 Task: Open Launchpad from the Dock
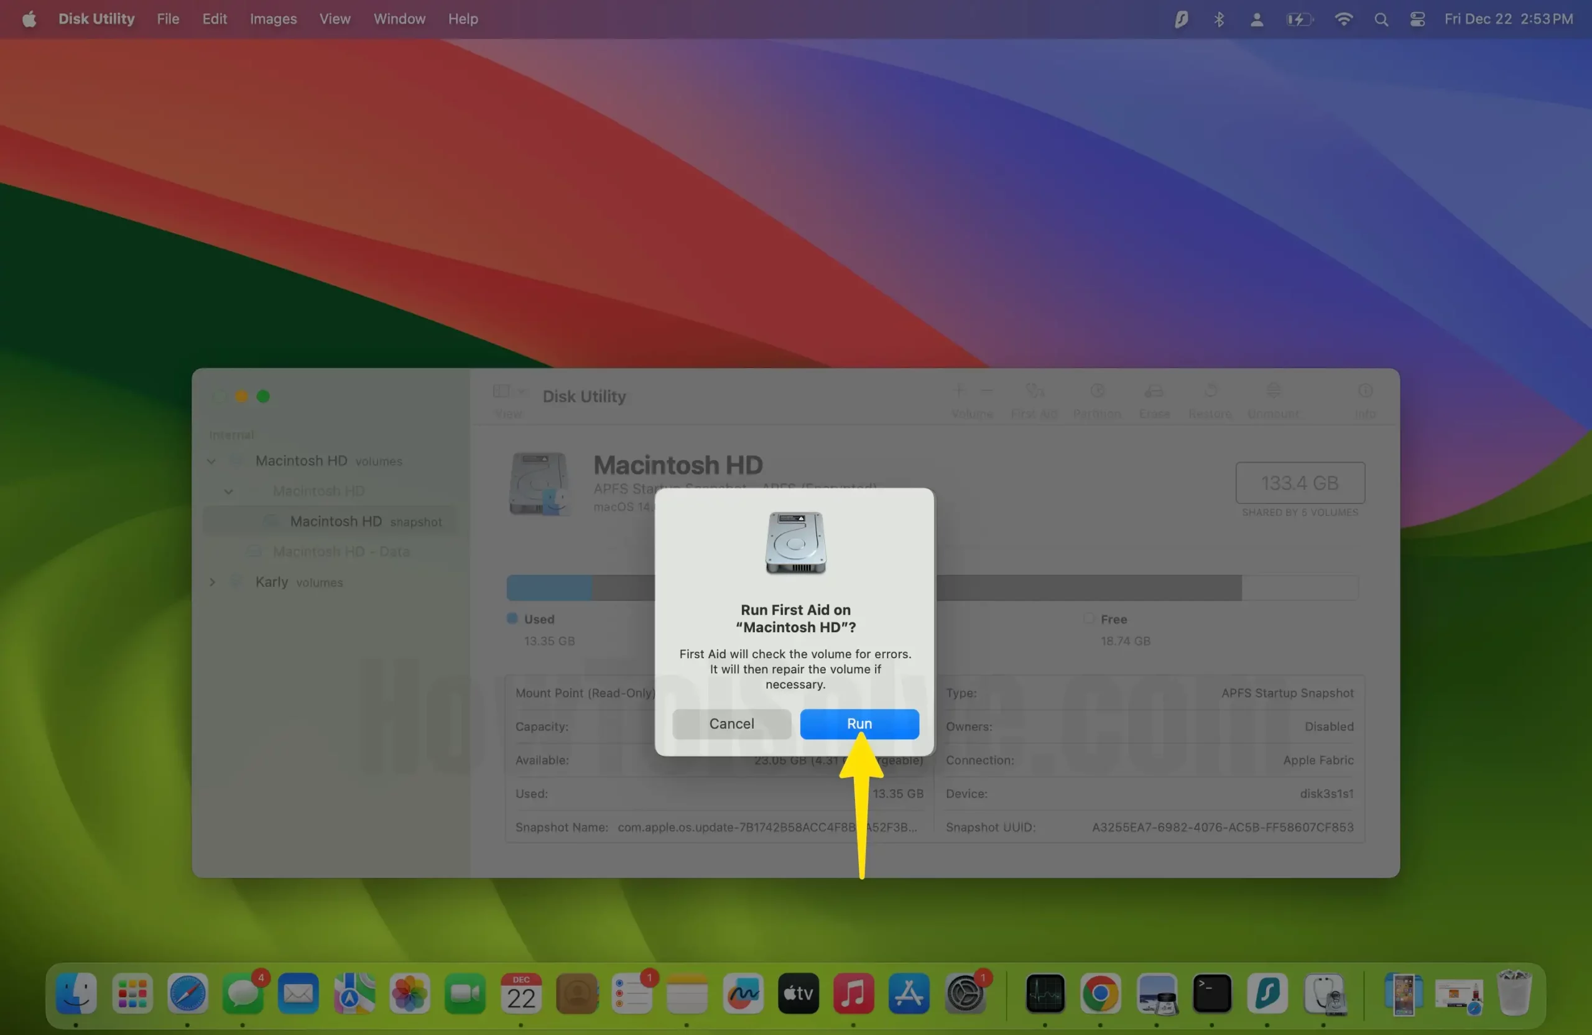click(132, 993)
